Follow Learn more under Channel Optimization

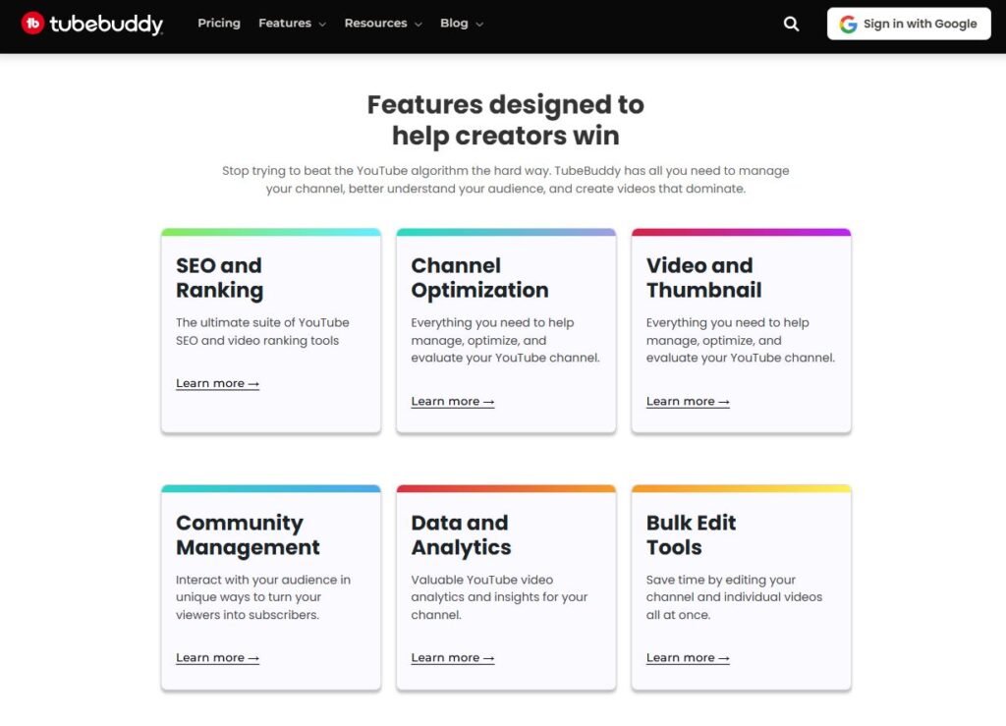[x=452, y=401]
